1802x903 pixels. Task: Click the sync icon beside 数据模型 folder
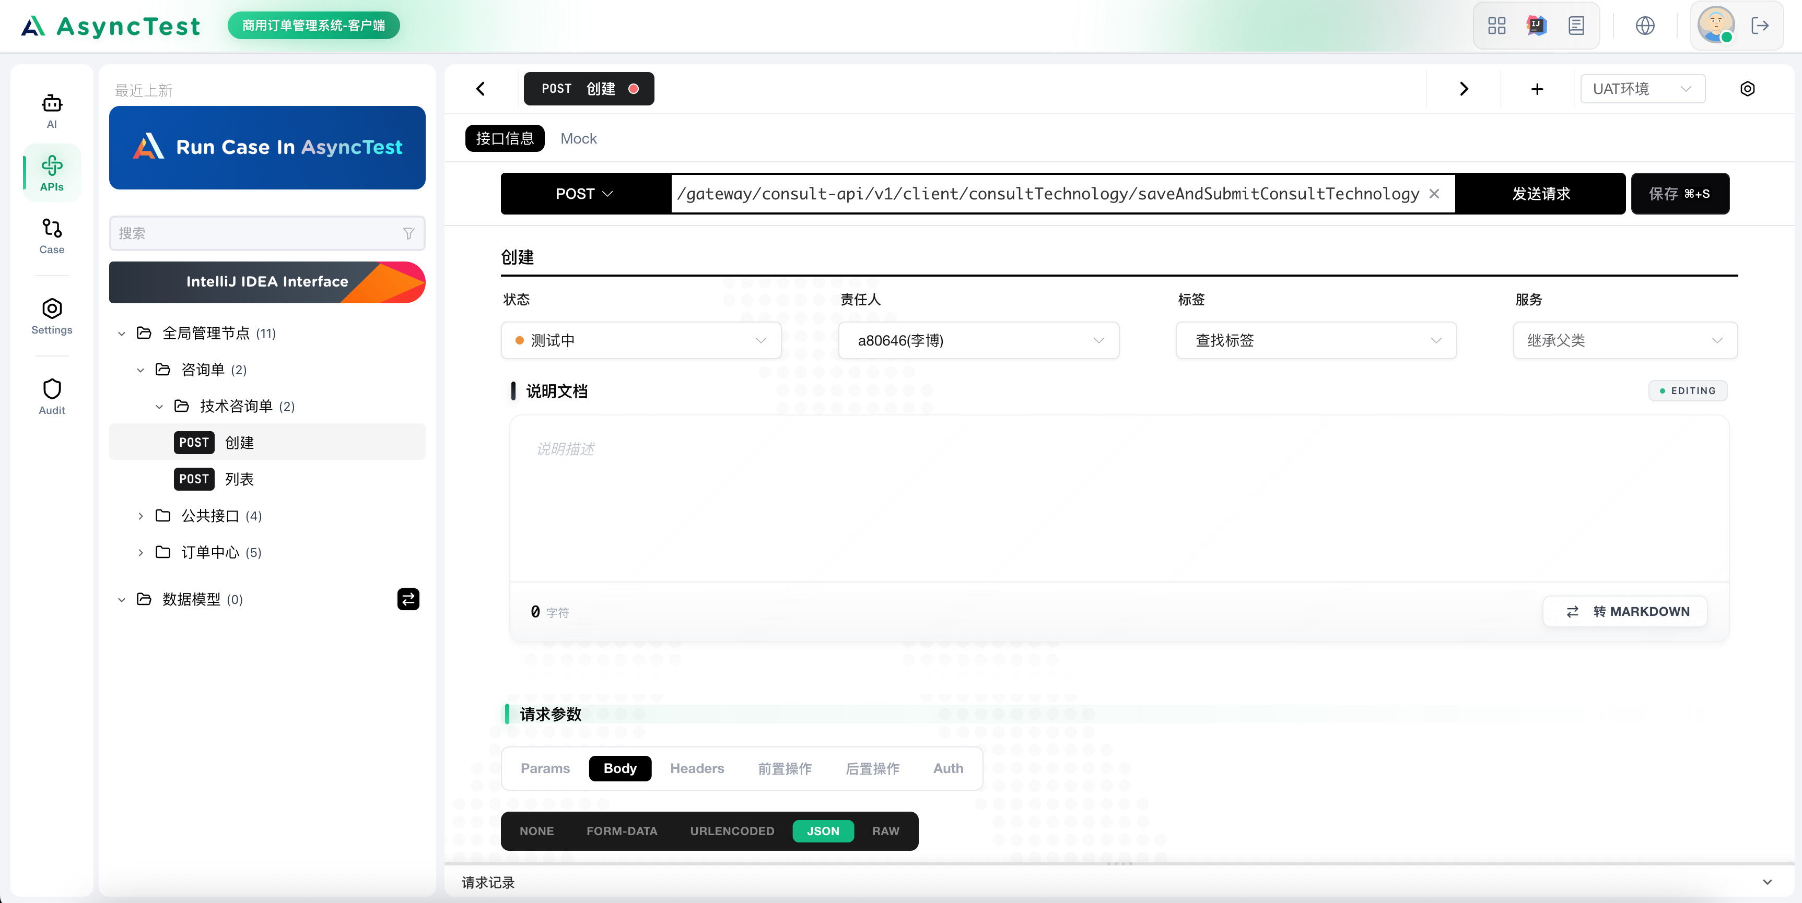[x=408, y=599]
